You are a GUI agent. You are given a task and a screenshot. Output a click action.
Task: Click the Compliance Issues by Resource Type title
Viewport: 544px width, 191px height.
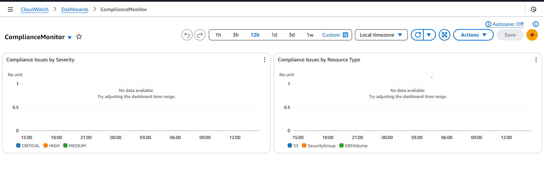coord(319,60)
